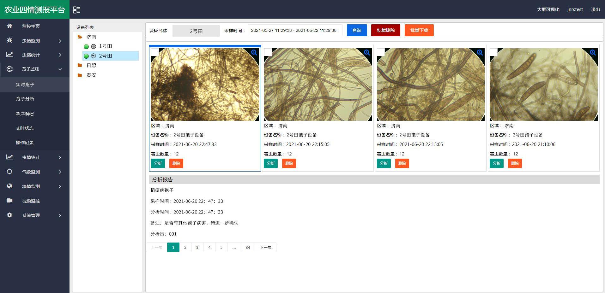Collapse the 孢子监测 sidebar menu
Image resolution: width=605 pixels, height=293 pixels.
click(x=35, y=69)
